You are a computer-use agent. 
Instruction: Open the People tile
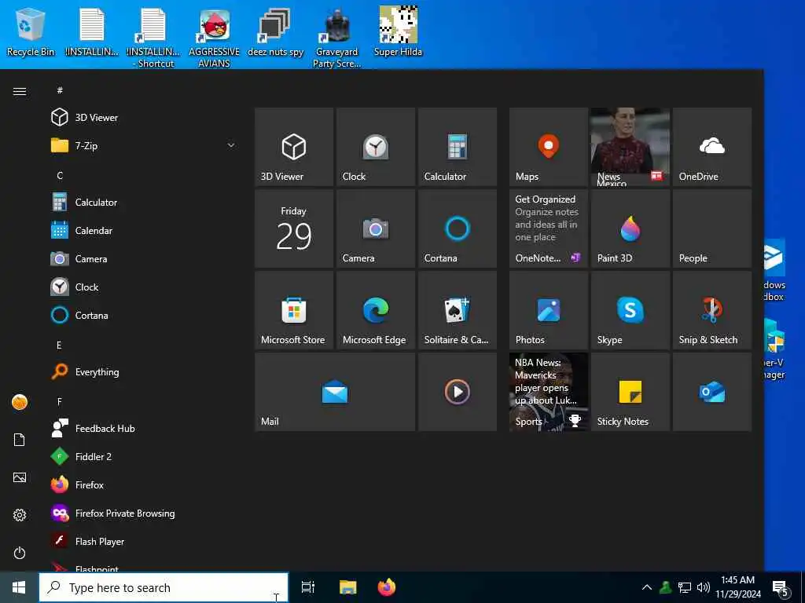tap(711, 228)
